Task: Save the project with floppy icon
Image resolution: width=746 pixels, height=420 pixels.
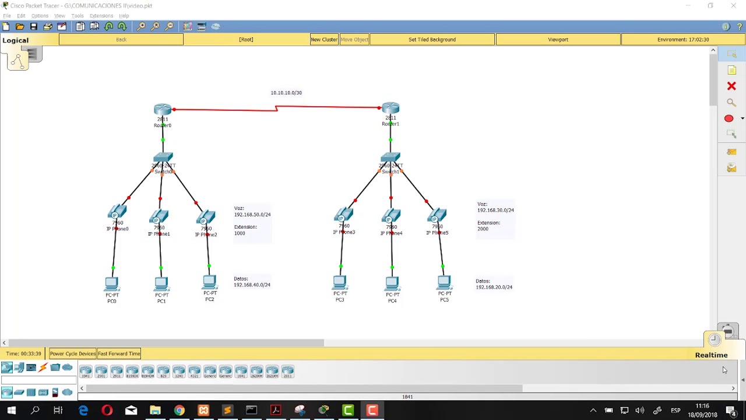Action: 34,26
